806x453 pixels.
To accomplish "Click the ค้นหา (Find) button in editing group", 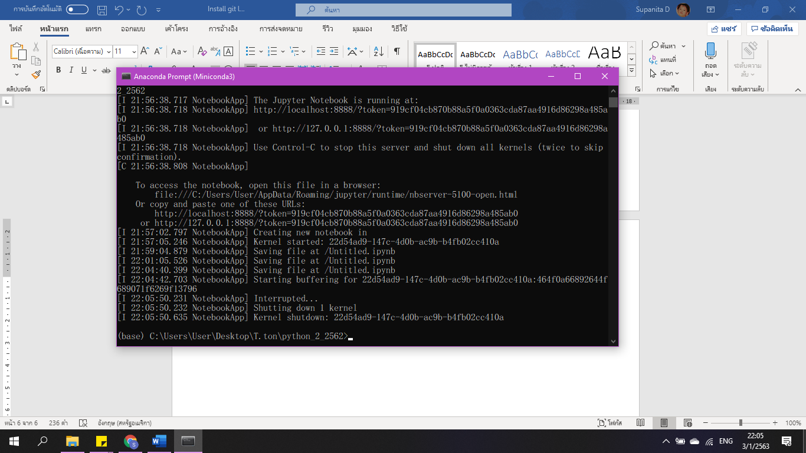I will (663, 46).
